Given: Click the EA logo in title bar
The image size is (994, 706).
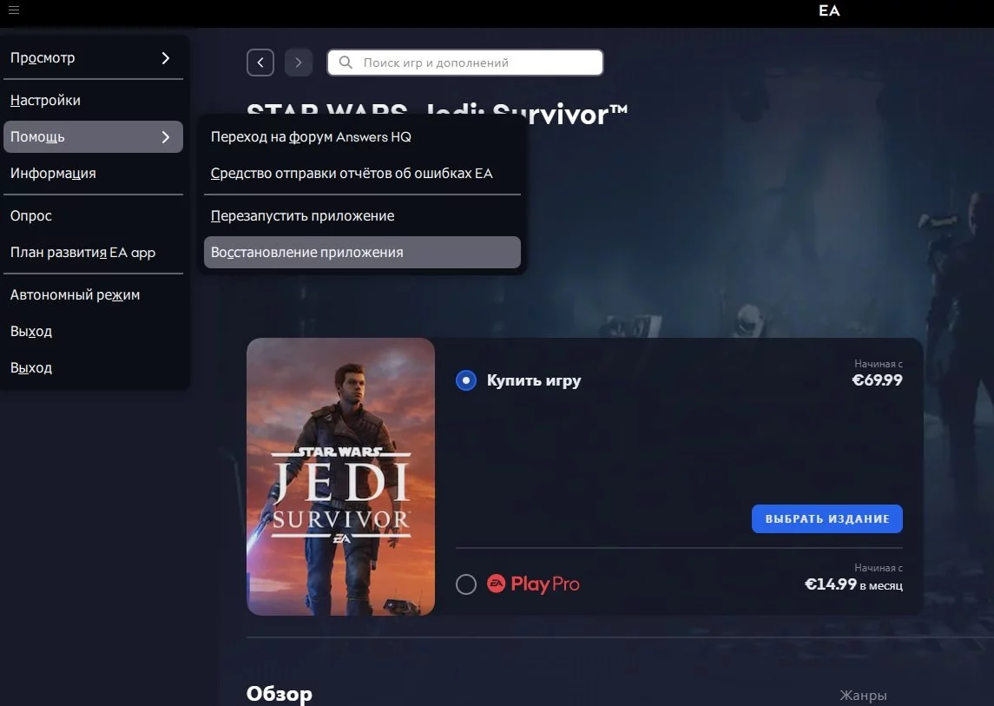Looking at the screenshot, I should [829, 10].
